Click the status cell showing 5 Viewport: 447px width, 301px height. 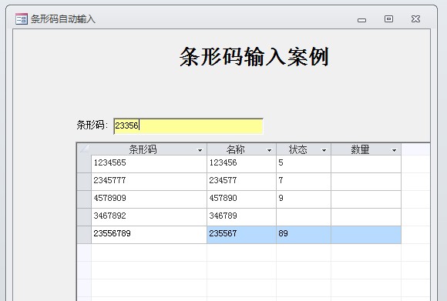304,164
